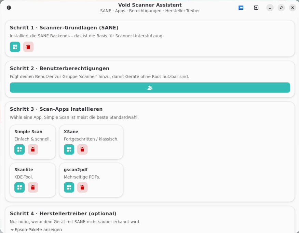
Task: Uninstall XSane via trash icon
Action: (82, 149)
